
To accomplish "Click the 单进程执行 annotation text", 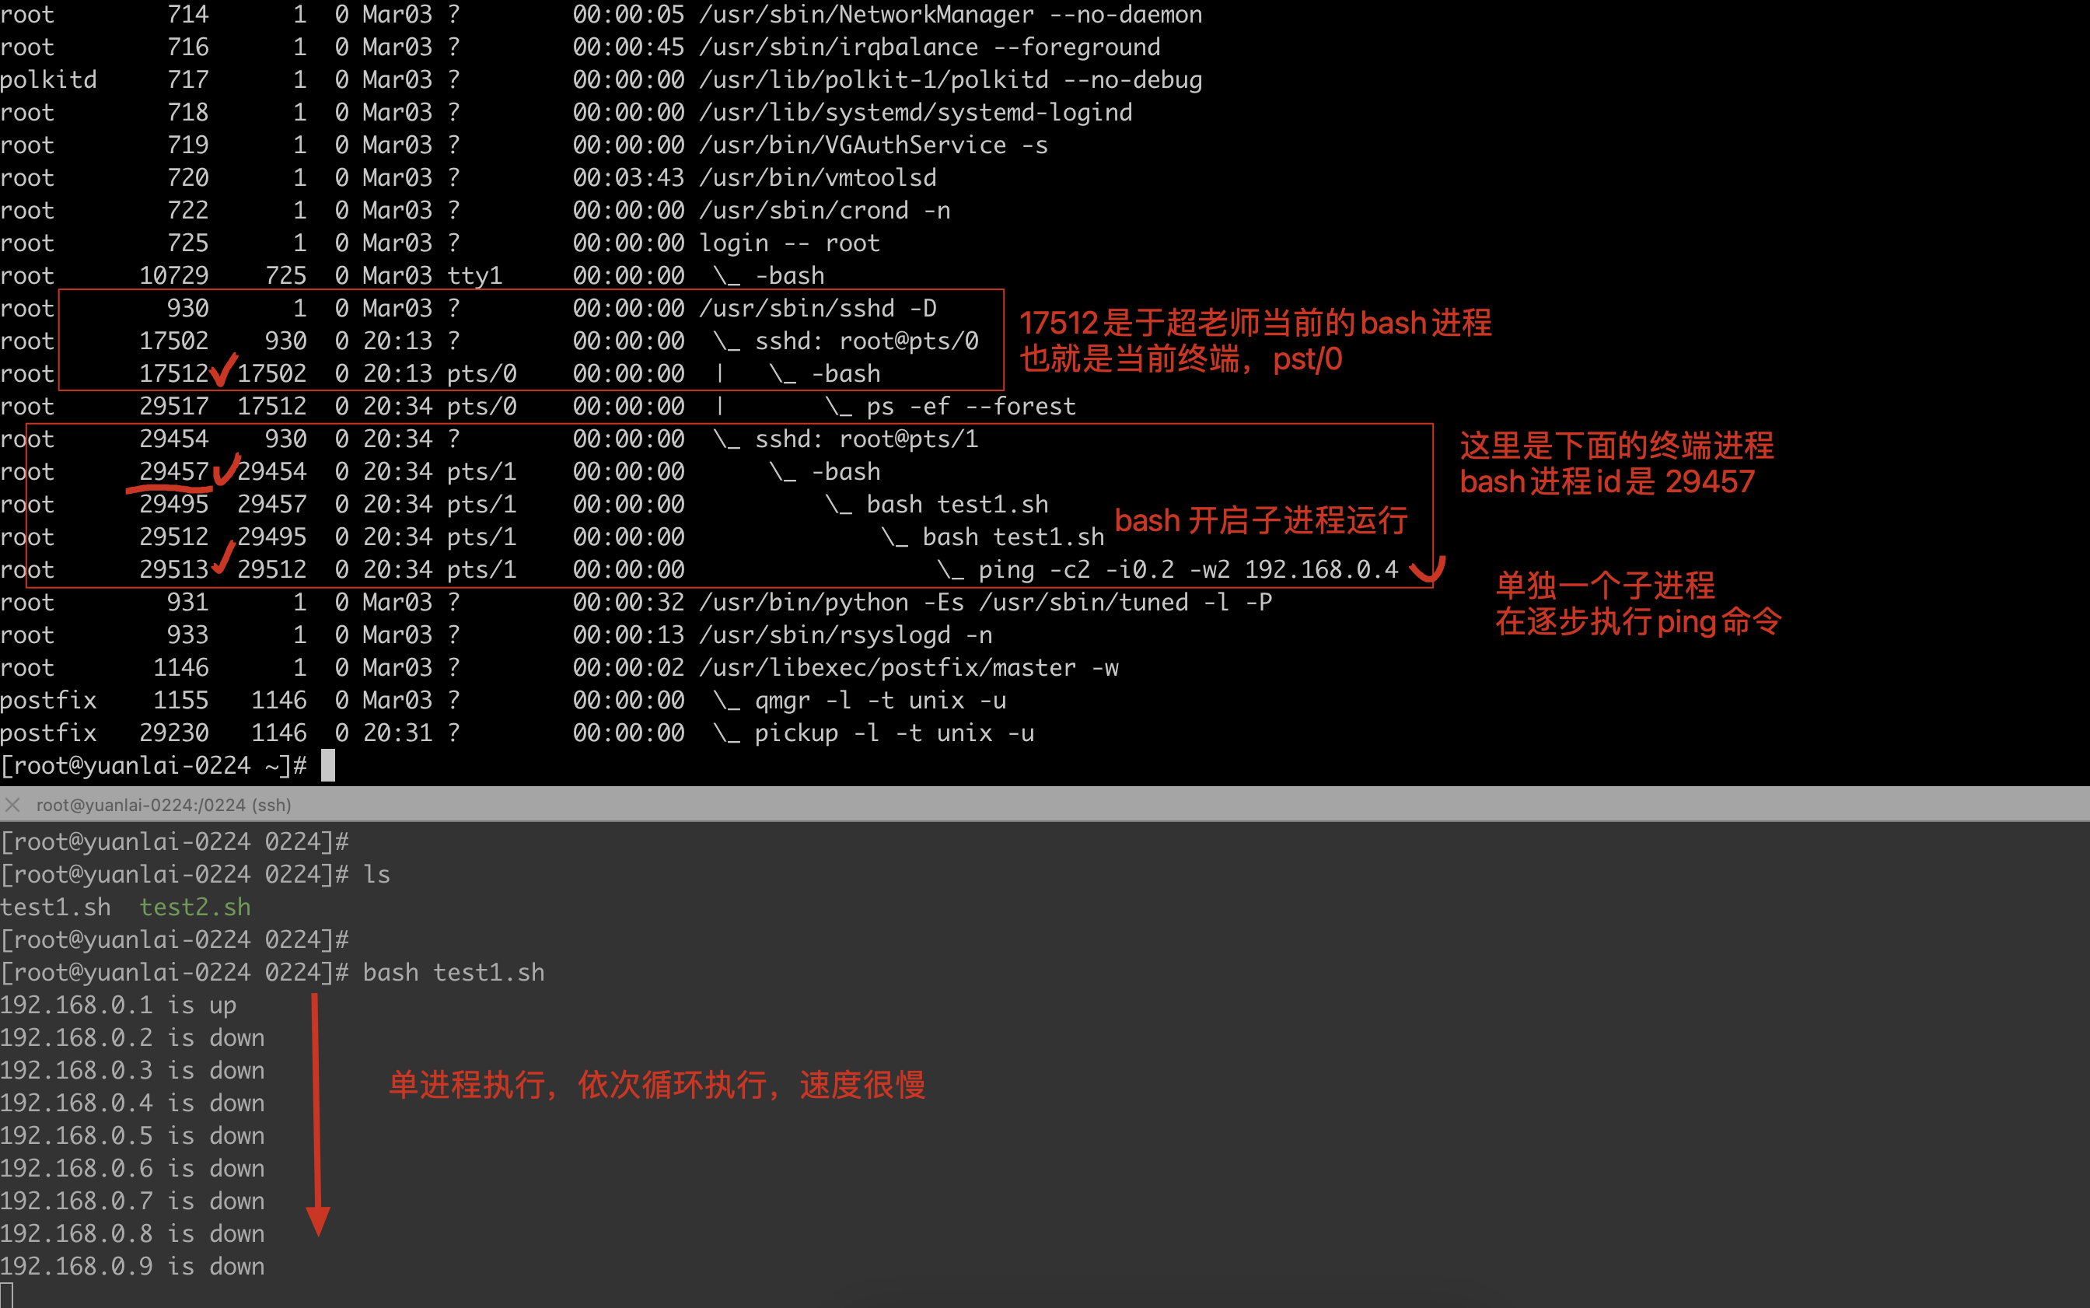I will pyautogui.click(x=657, y=1084).
